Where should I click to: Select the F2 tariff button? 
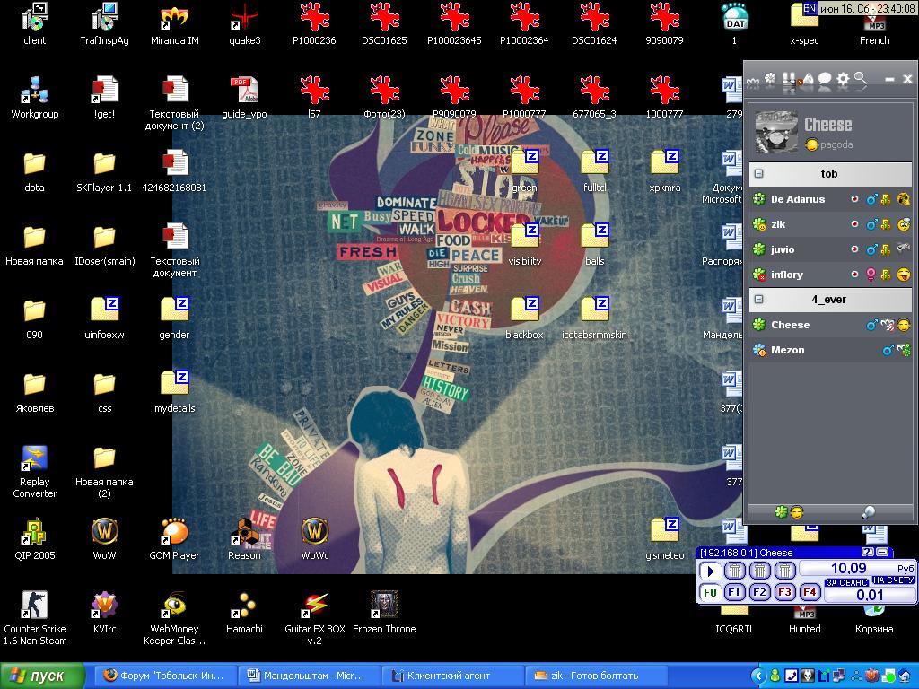coord(759,592)
